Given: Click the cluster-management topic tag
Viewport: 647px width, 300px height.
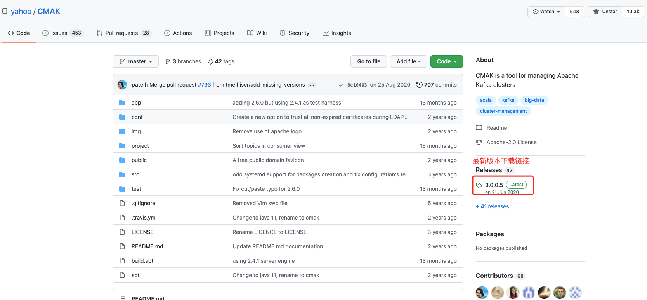Looking at the screenshot, I should coord(503,111).
